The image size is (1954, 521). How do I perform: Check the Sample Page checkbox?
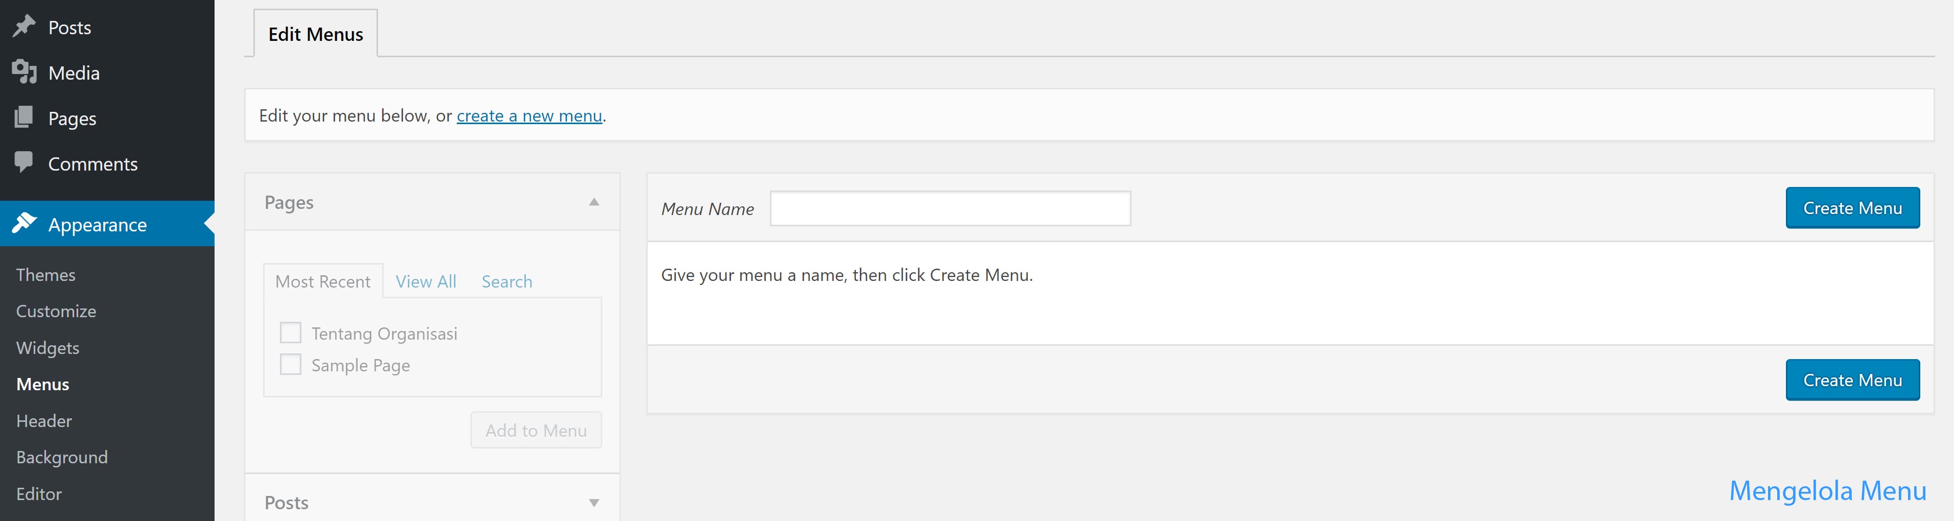(290, 364)
